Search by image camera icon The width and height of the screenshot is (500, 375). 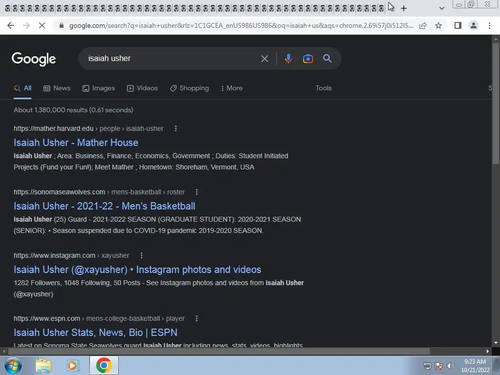308,59
